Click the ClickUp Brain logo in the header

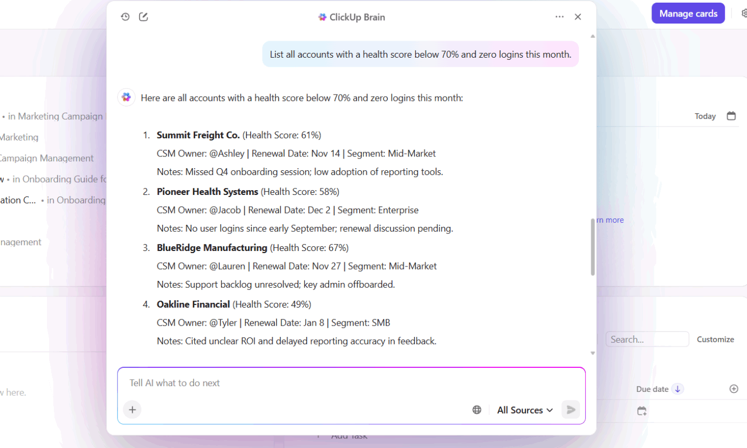click(x=322, y=17)
